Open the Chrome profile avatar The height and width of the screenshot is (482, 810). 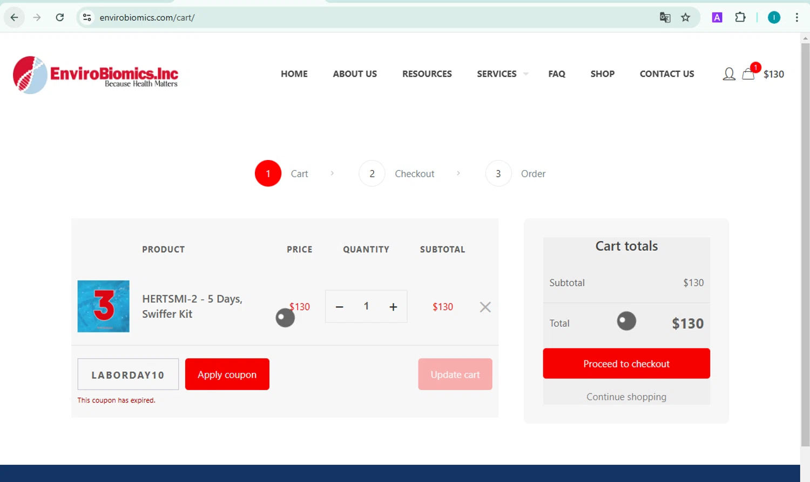tap(774, 17)
